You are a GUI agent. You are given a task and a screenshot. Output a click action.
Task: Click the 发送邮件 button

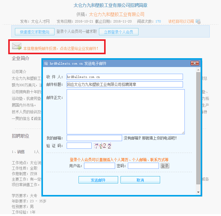coord(98,180)
